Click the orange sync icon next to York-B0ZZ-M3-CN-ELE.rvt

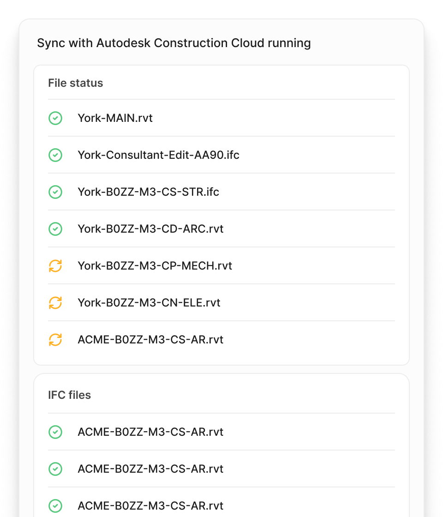(55, 303)
